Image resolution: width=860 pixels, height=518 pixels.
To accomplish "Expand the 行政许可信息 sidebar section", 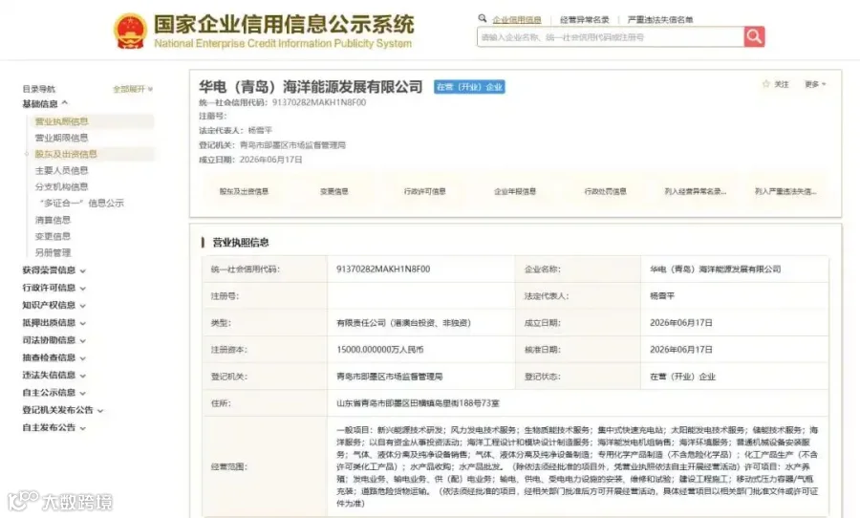I will (x=54, y=288).
